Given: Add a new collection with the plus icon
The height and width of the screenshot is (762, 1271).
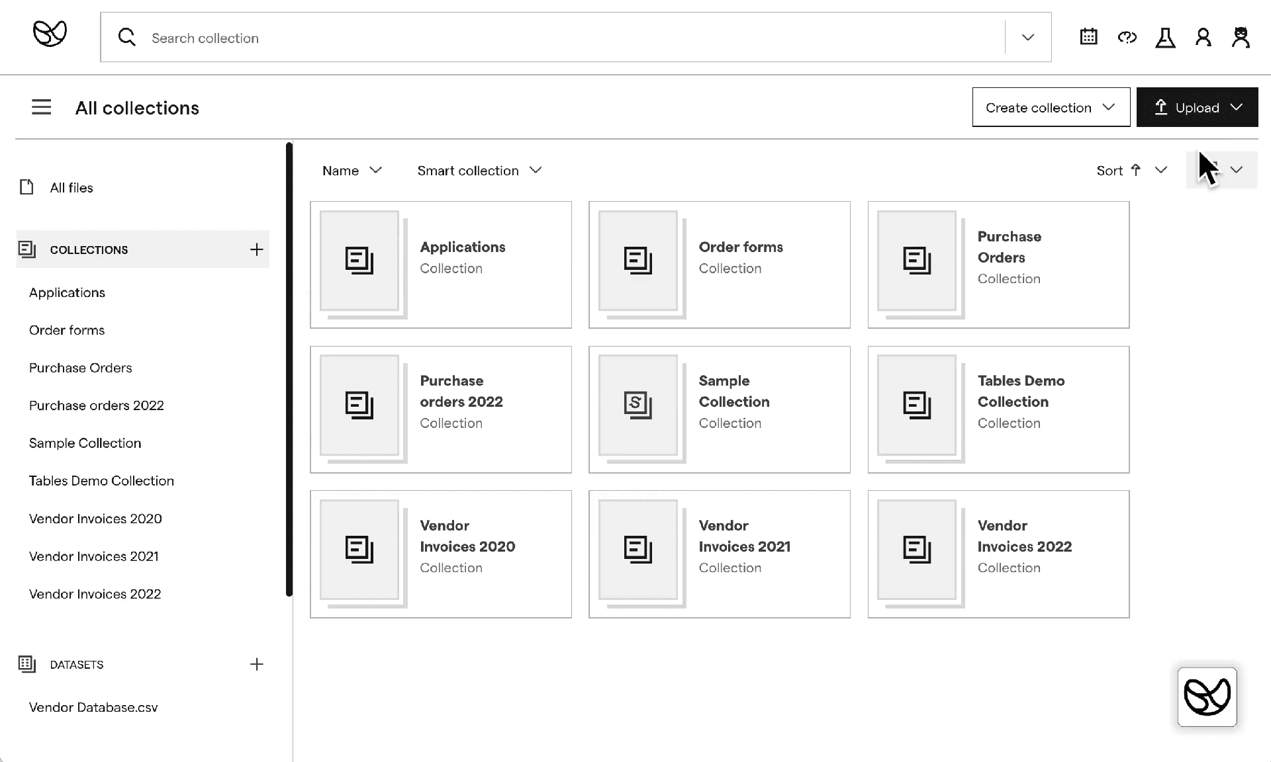Looking at the screenshot, I should [x=256, y=249].
